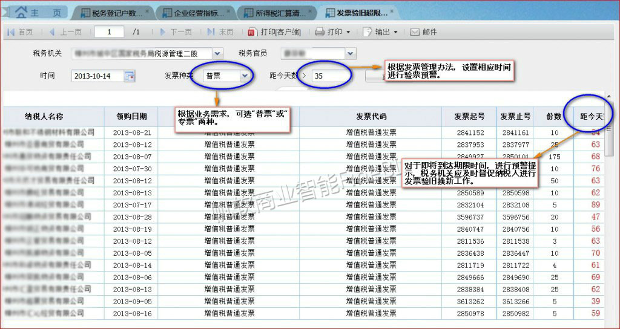Click the 发票代码 column header
Viewport: 620px width, 329px height.
pyautogui.click(x=371, y=117)
